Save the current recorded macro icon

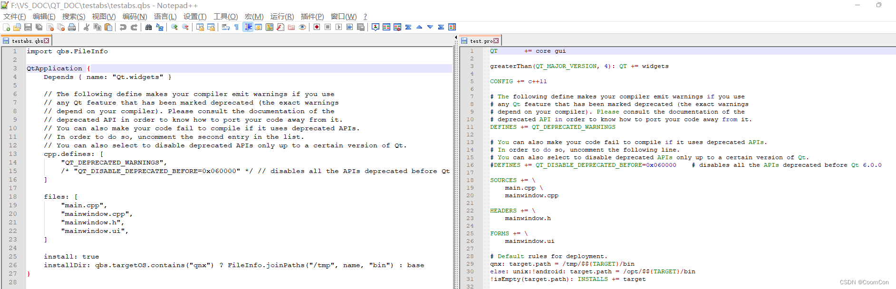pos(361,27)
